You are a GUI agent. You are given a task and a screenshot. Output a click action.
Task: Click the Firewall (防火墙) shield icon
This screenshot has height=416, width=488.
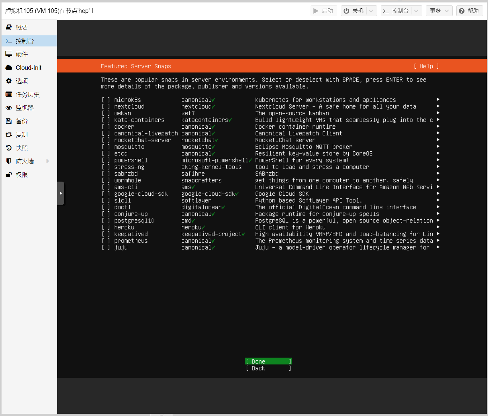[9, 161]
